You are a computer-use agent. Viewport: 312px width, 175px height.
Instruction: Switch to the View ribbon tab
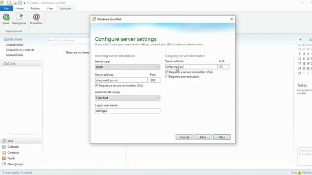pyautogui.click(x=50, y=9)
